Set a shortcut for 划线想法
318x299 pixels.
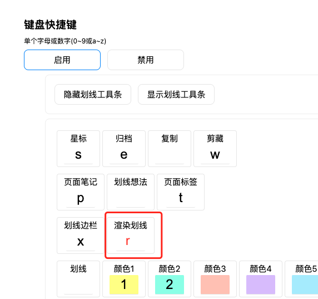131,198
